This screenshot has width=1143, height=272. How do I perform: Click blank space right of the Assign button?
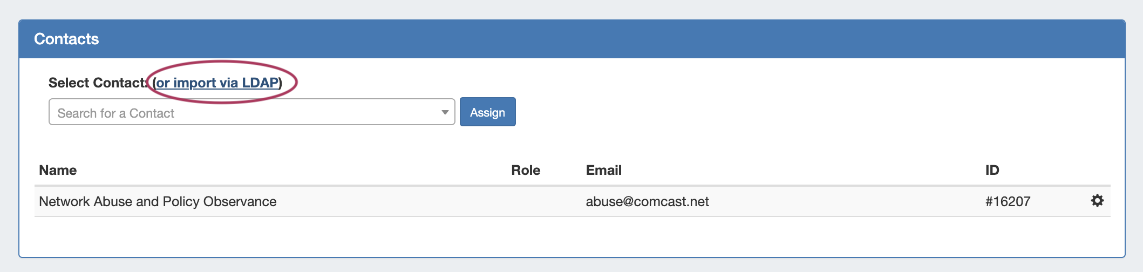click(756, 112)
